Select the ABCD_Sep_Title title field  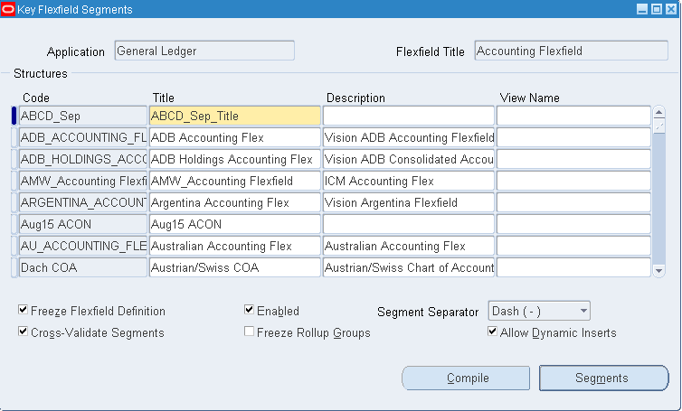coord(234,116)
